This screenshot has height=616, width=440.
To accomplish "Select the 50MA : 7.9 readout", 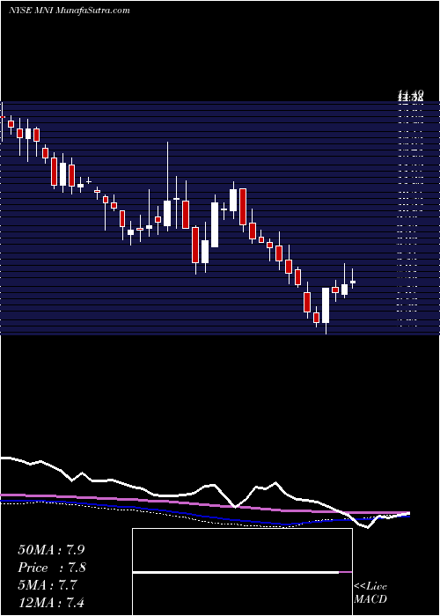I will click(x=51, y=550).
